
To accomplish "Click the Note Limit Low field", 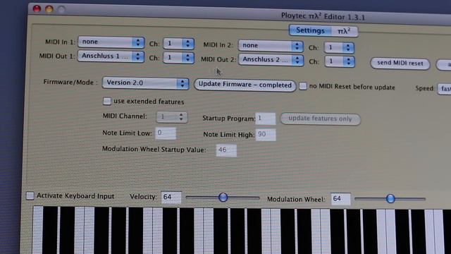I will pos(166,133).
